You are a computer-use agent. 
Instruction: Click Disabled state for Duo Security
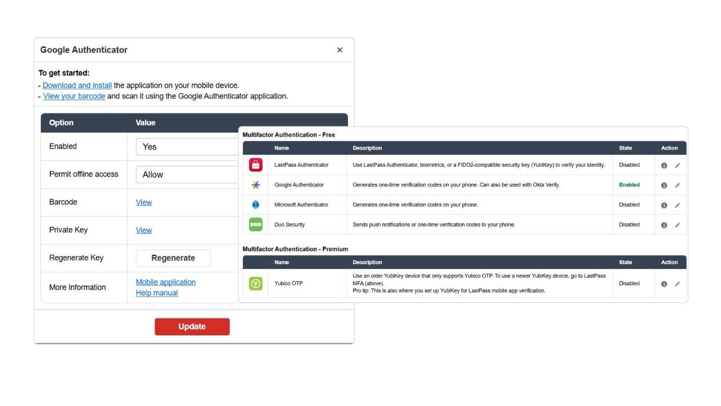click(629, 224)
